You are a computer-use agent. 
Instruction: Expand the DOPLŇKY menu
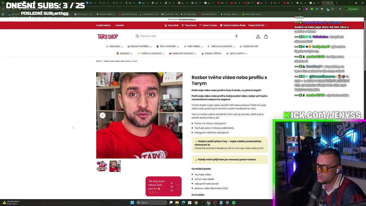(x=124, y=54)
